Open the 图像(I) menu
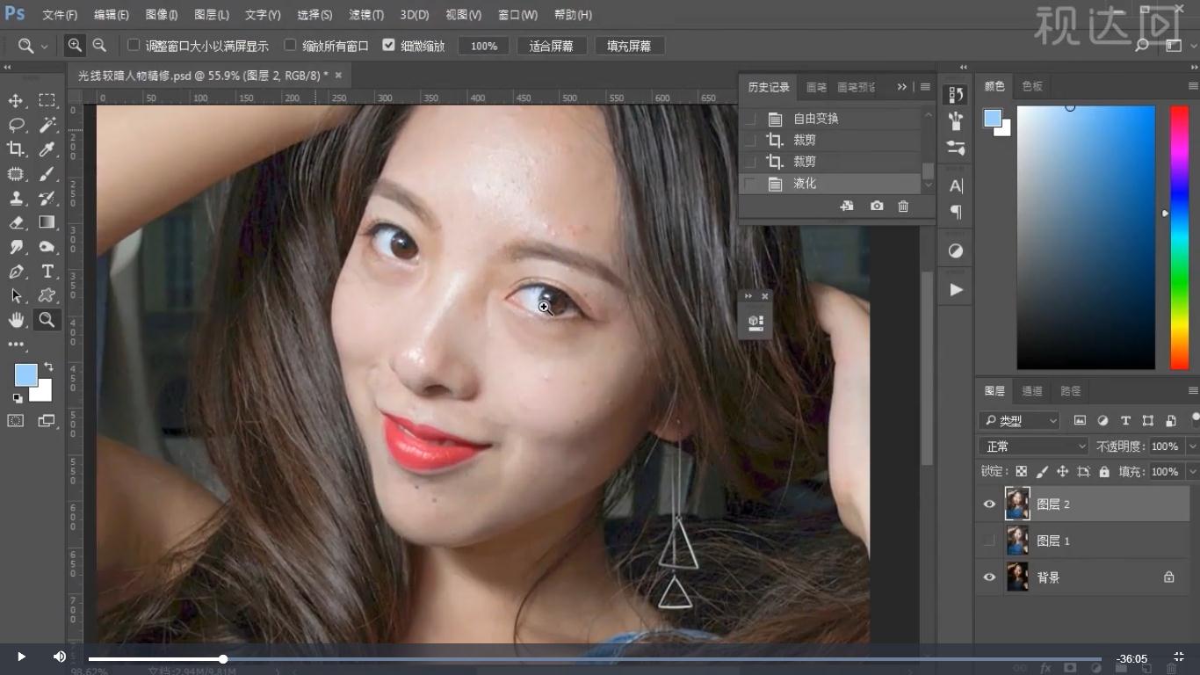1200x675 pixels. [161, 15]
